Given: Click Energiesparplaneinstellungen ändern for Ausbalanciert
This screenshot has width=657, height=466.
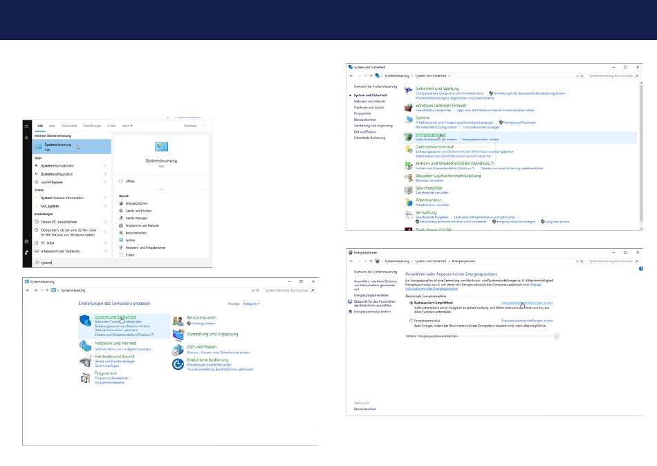Looking at the screenshot, I should [527, 303].
